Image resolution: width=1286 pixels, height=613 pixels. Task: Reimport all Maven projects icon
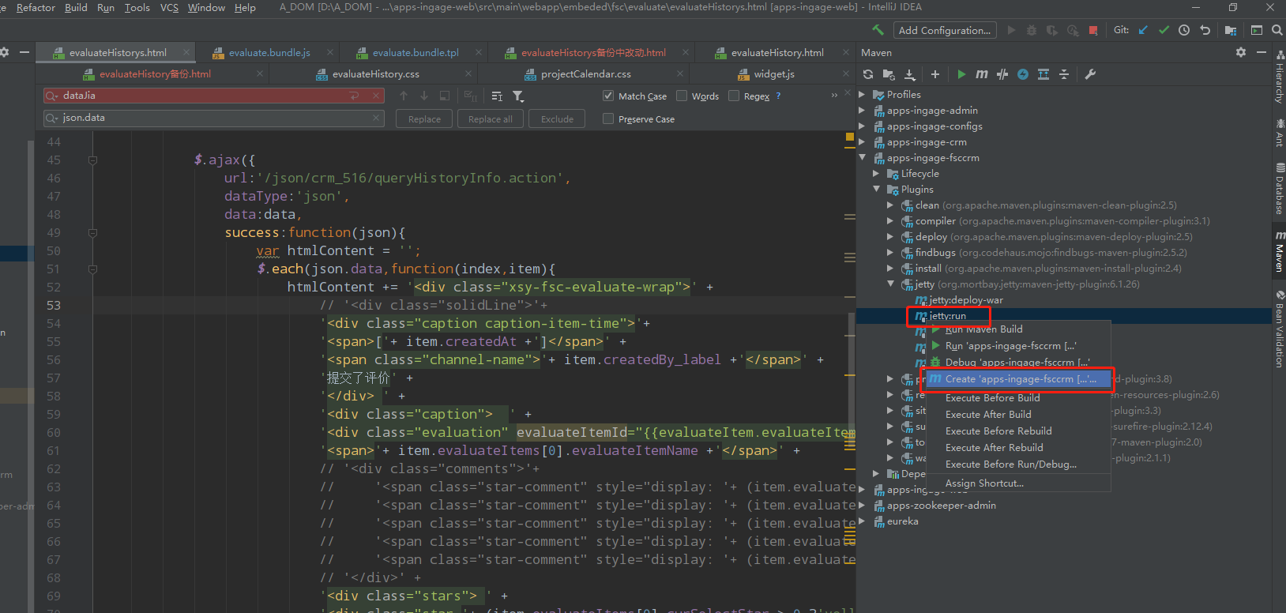point(868,74)
